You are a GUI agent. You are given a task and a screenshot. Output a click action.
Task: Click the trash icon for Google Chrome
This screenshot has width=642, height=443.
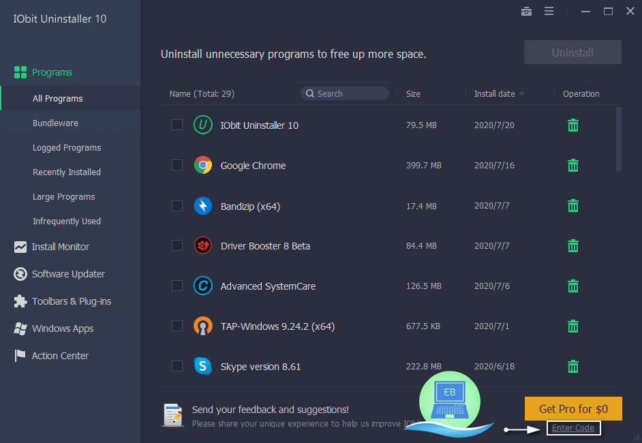(x=572, y=166)
